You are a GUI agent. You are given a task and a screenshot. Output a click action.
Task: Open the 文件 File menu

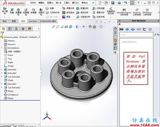click(33, 3)
